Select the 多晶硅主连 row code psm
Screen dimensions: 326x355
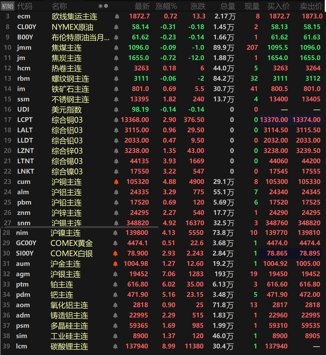[23, 326]
